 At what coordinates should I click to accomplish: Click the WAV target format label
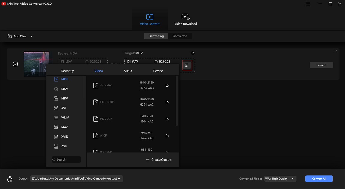pyautogui.click(x=135, y=62)
